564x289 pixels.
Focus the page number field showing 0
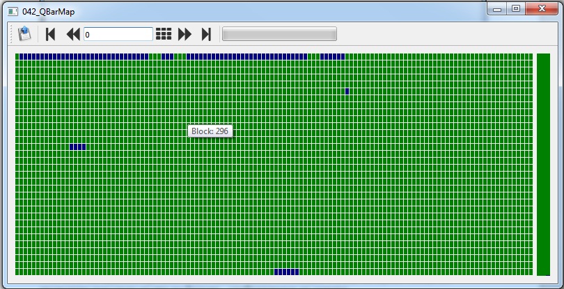coord(118,34)
